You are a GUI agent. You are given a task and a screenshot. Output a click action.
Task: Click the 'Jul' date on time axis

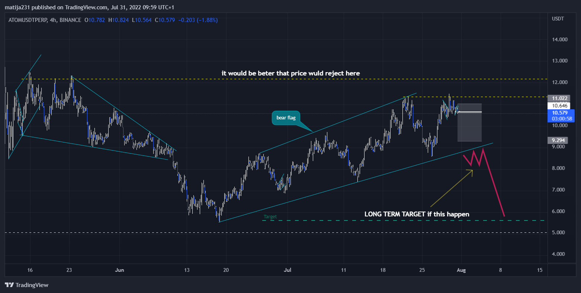pyautogui.click(x=287, y=270)
